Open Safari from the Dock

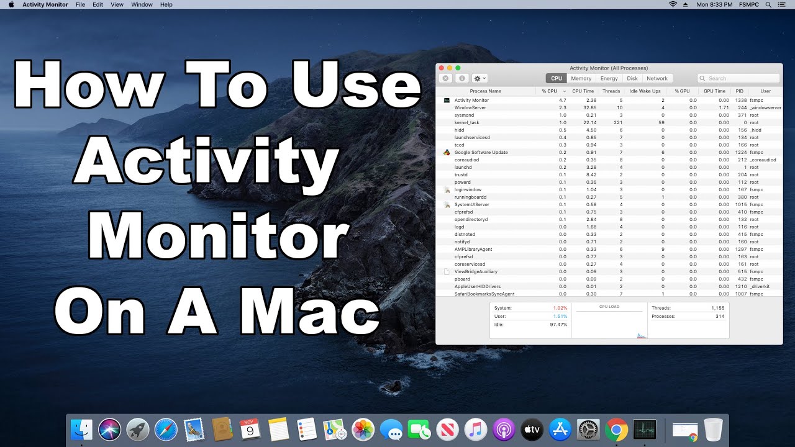(x=166, y=430)
